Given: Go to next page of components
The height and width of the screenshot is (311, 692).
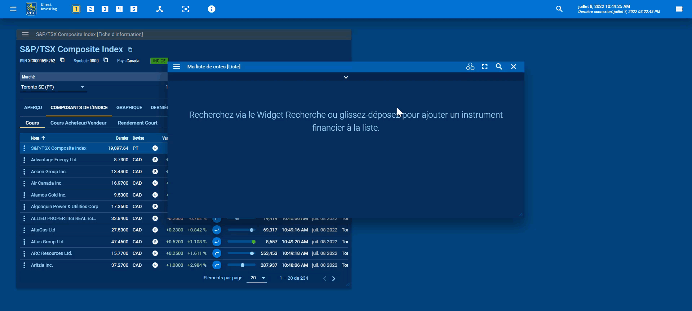Looking at the screenshot, I should (334, 279).
